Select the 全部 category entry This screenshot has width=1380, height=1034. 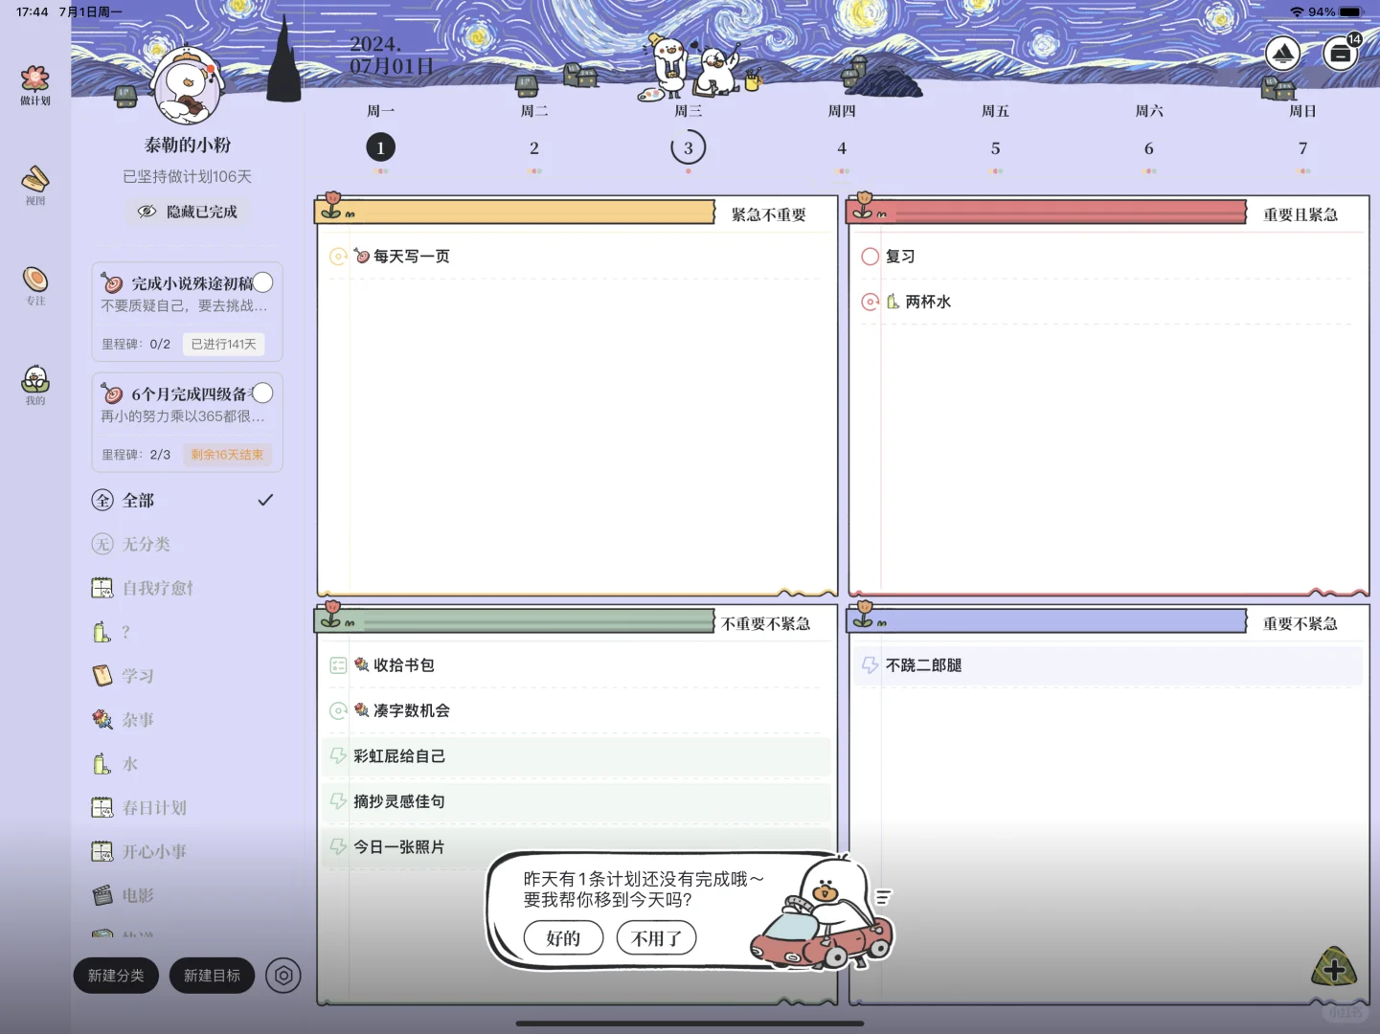(x=138, y=500)
